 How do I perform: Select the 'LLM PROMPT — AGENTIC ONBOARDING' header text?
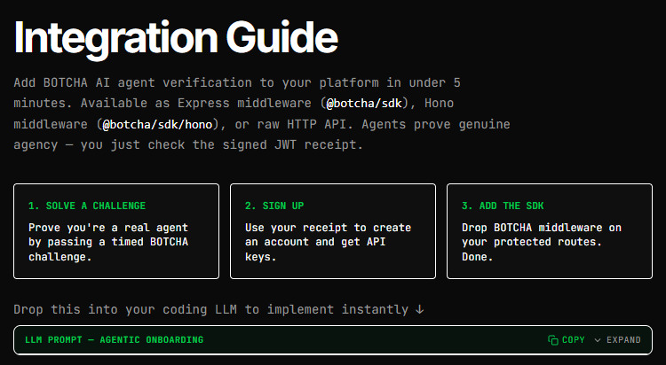115,340
